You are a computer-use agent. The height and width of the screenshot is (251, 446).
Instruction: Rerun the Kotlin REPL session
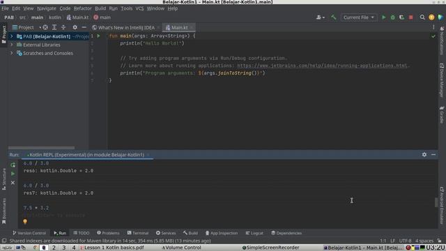[13, 165]
